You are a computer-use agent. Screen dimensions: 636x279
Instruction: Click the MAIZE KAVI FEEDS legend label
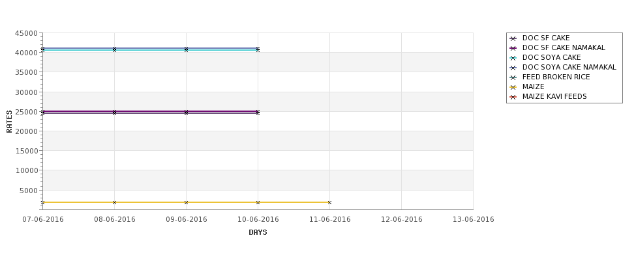[554, 96]
